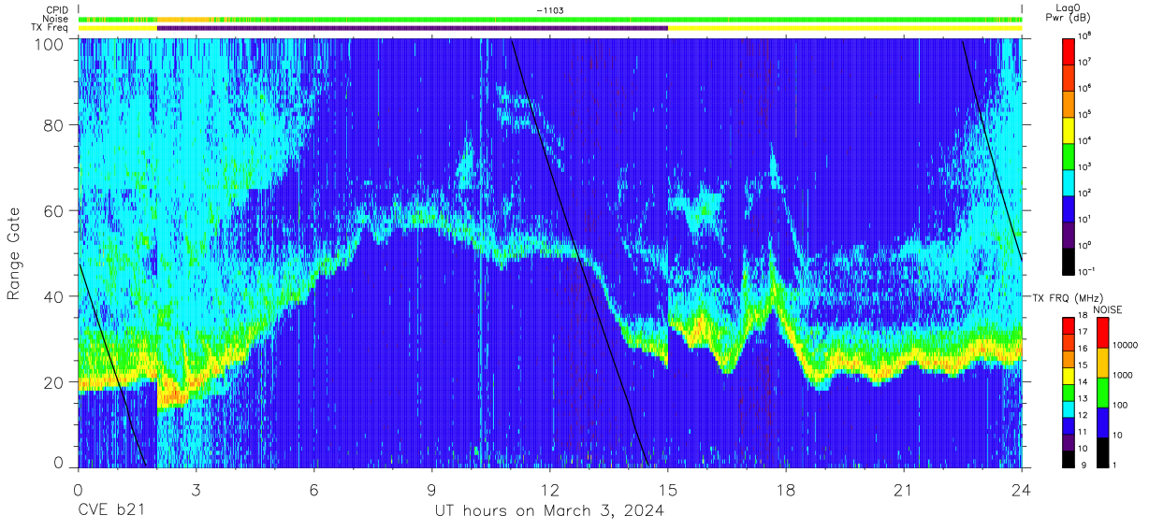Image resolution: width=1149 pixels, height=530 pixels.
Task: Click the orange segment of the Noise bar
Action: point(183,19)
